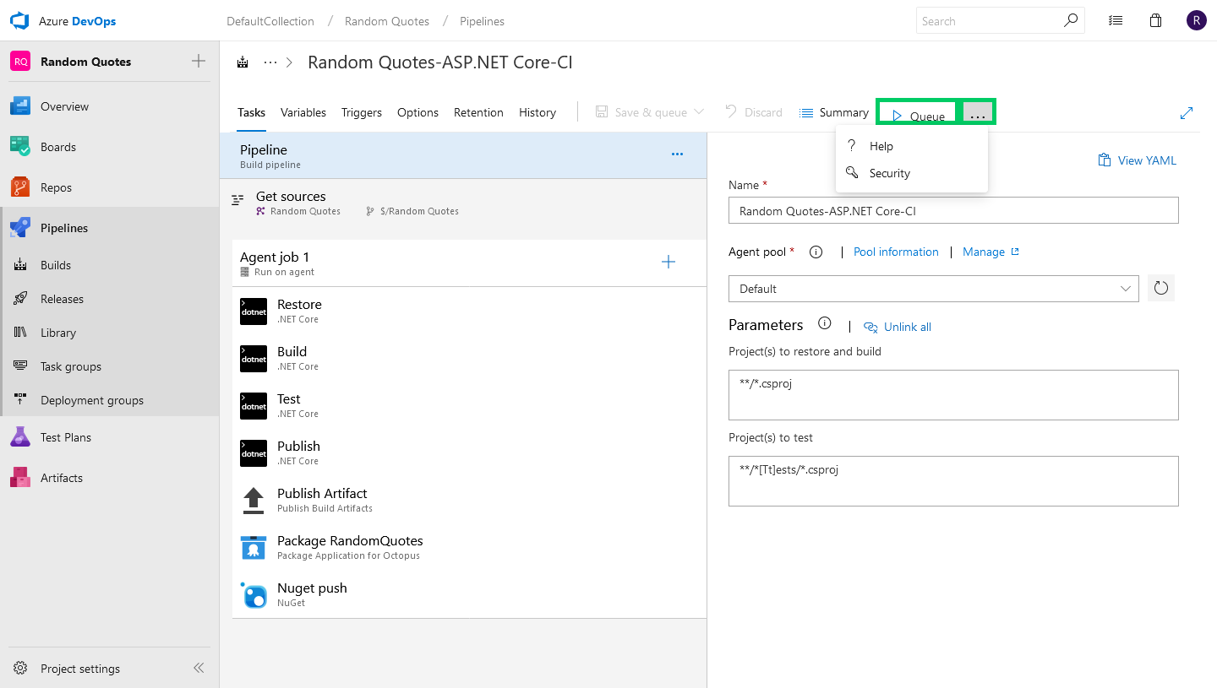Screen dimensions: 1217x688
Task: Open DefaultCollection breadcrumb link
Action: tap(270, 21)
